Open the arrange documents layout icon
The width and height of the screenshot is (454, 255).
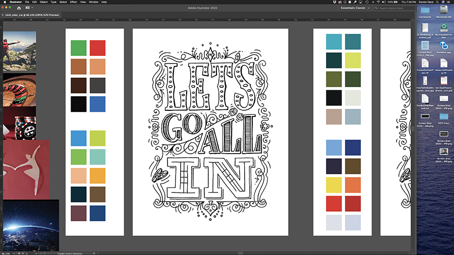pos(28,8)
